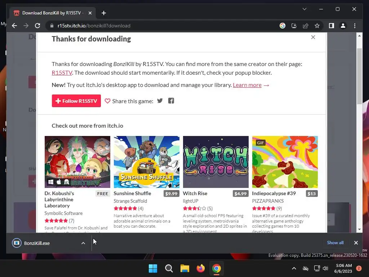Image resolution: width=369 pixels, height=277 pixels.
Task: Open a new tab with the plus button
Action: point(104,13)
